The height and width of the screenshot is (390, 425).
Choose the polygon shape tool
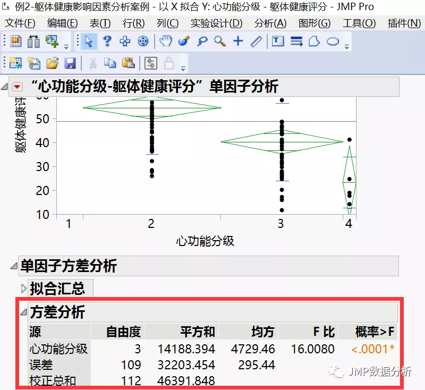314,41
